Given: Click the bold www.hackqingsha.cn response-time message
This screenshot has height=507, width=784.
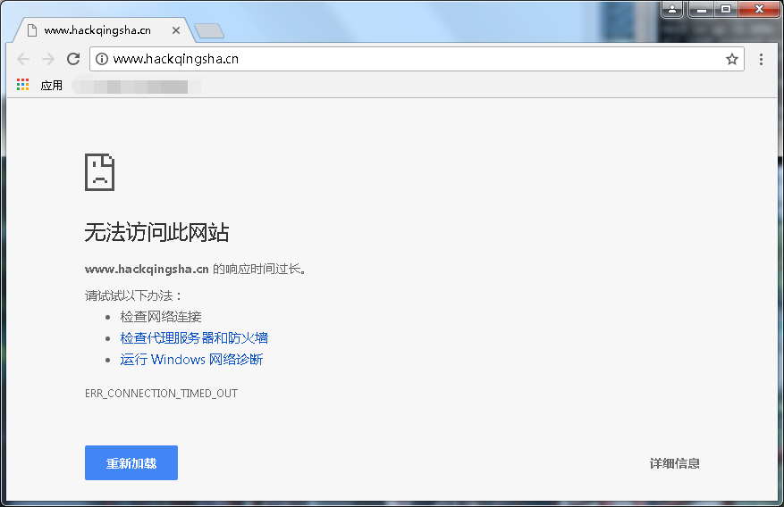Looking at the screenshot, I should (196, 269).
